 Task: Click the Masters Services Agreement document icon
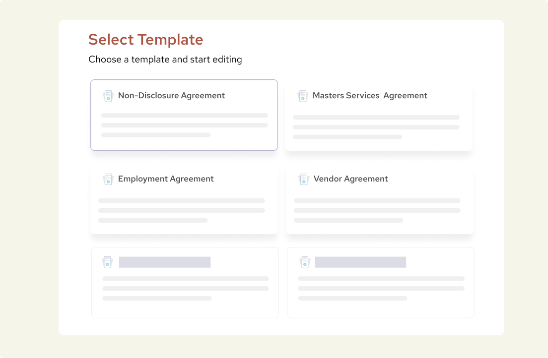pos(303,96)
